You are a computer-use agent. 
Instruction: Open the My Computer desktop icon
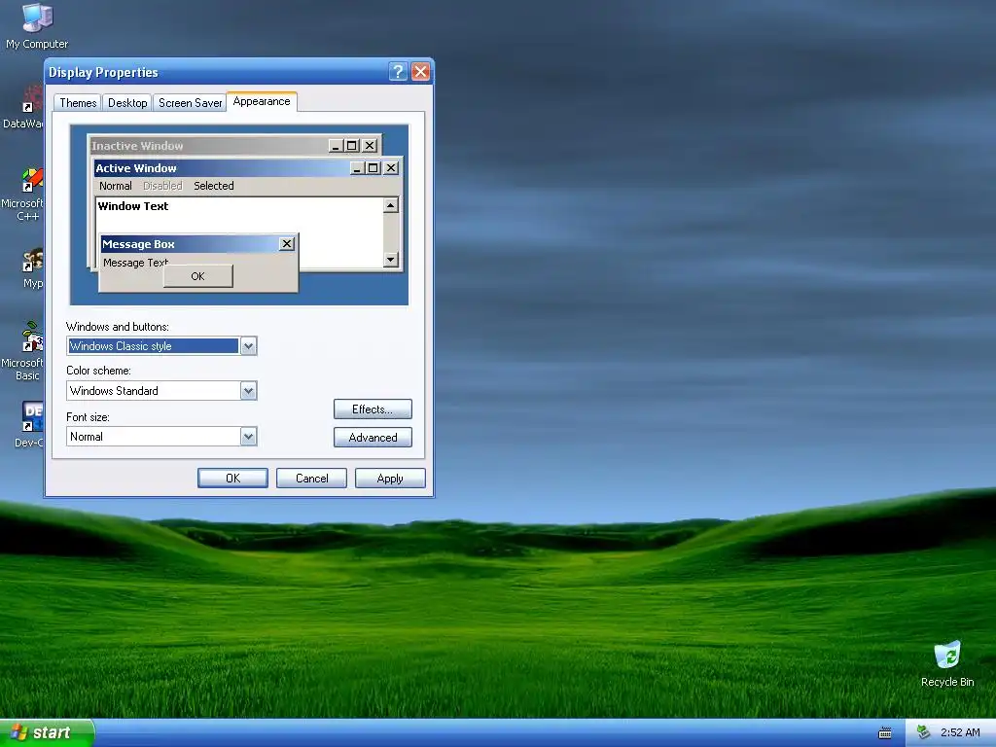point(36,25)
